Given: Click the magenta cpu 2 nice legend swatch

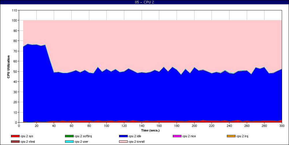Looking at the screenshot, I should point(177,136).
